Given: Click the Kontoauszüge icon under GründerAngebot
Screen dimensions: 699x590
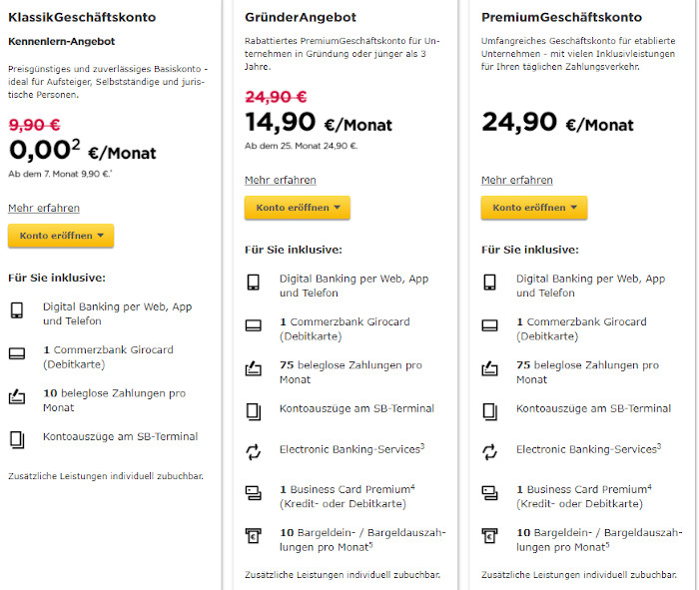Looking at the screenshot, I should (254, 410).
